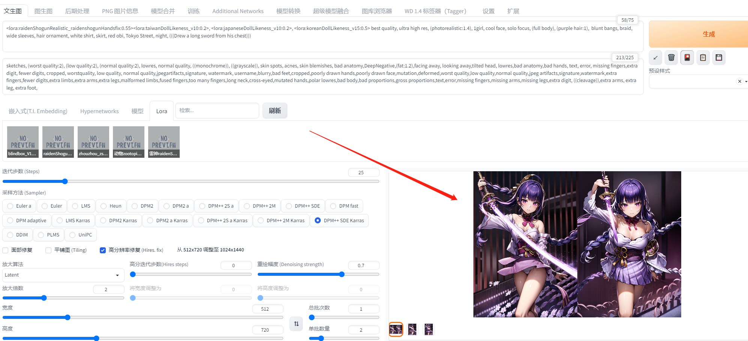Open the Hypernetworks tab

(99, 111)
